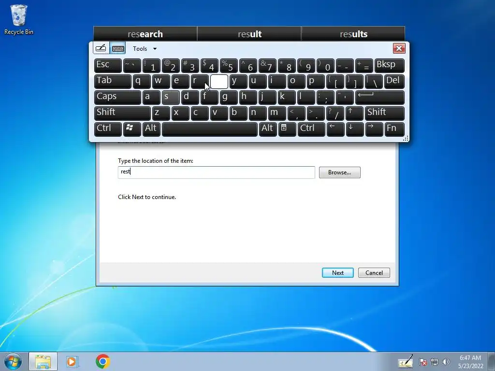Tap the left arrow key
Image resolution: width=495 pixels, height=371 pixels.
[335, 129]
